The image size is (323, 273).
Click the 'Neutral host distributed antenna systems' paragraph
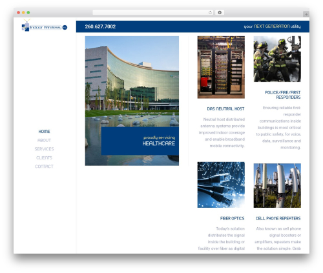coord(222,132)
